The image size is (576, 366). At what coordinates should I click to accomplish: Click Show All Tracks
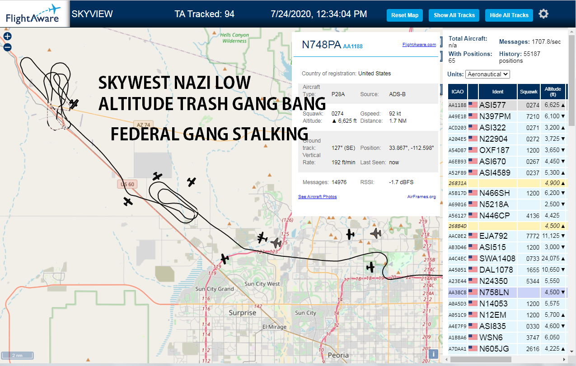tap(454, 15)
